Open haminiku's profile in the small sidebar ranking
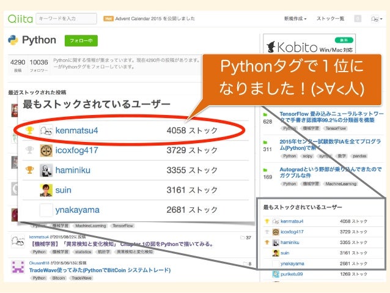 (x=290, y=242)
